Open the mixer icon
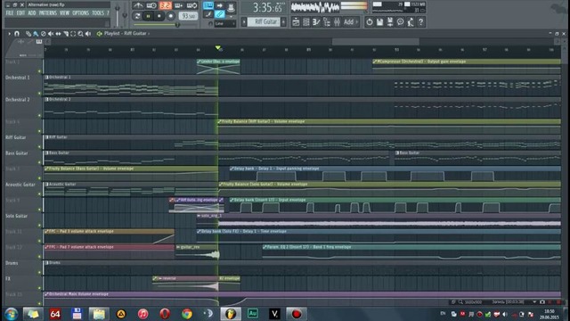 coord(337,22)
